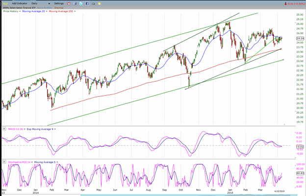The width and height of the screenshot is (306, 196).
Task: Click the purple books icon
Action: point(75,4)
